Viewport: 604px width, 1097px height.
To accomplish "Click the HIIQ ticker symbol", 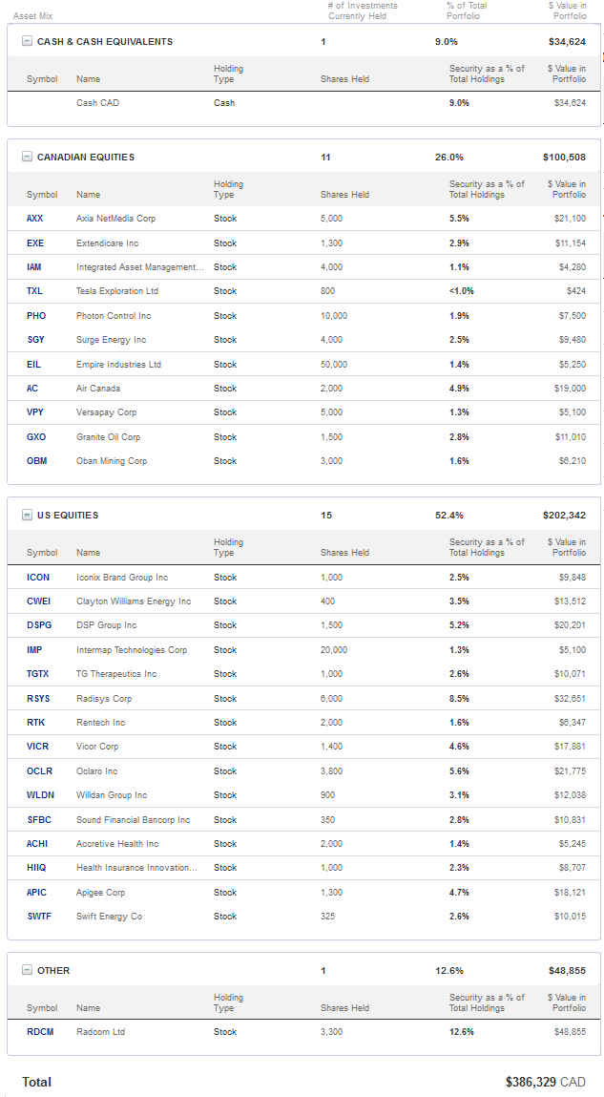I will pos(36,868).
